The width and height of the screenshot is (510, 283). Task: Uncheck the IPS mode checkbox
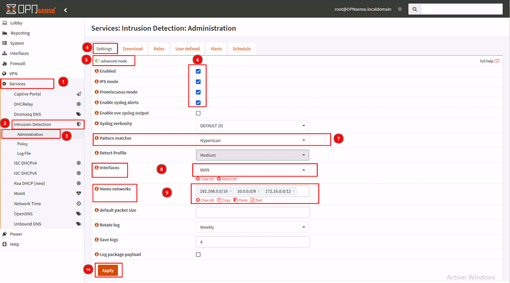tap(198, 82)
